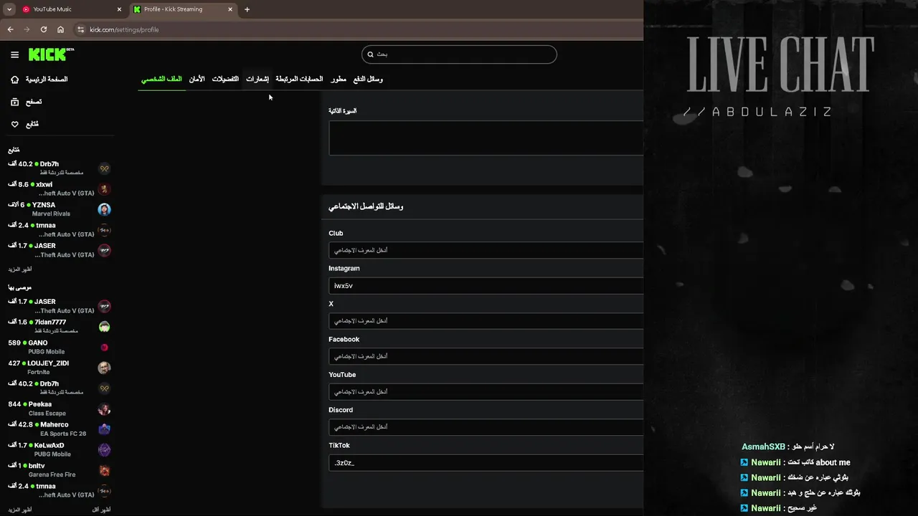Reload the kick.com page

pos(44,29)
